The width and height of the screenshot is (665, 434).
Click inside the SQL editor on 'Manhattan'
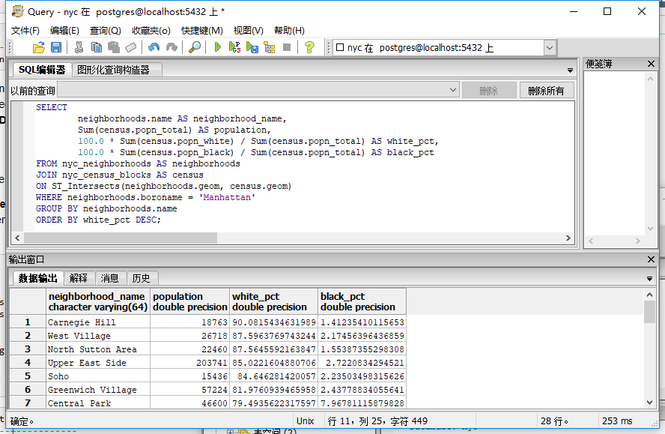[227, 197]
